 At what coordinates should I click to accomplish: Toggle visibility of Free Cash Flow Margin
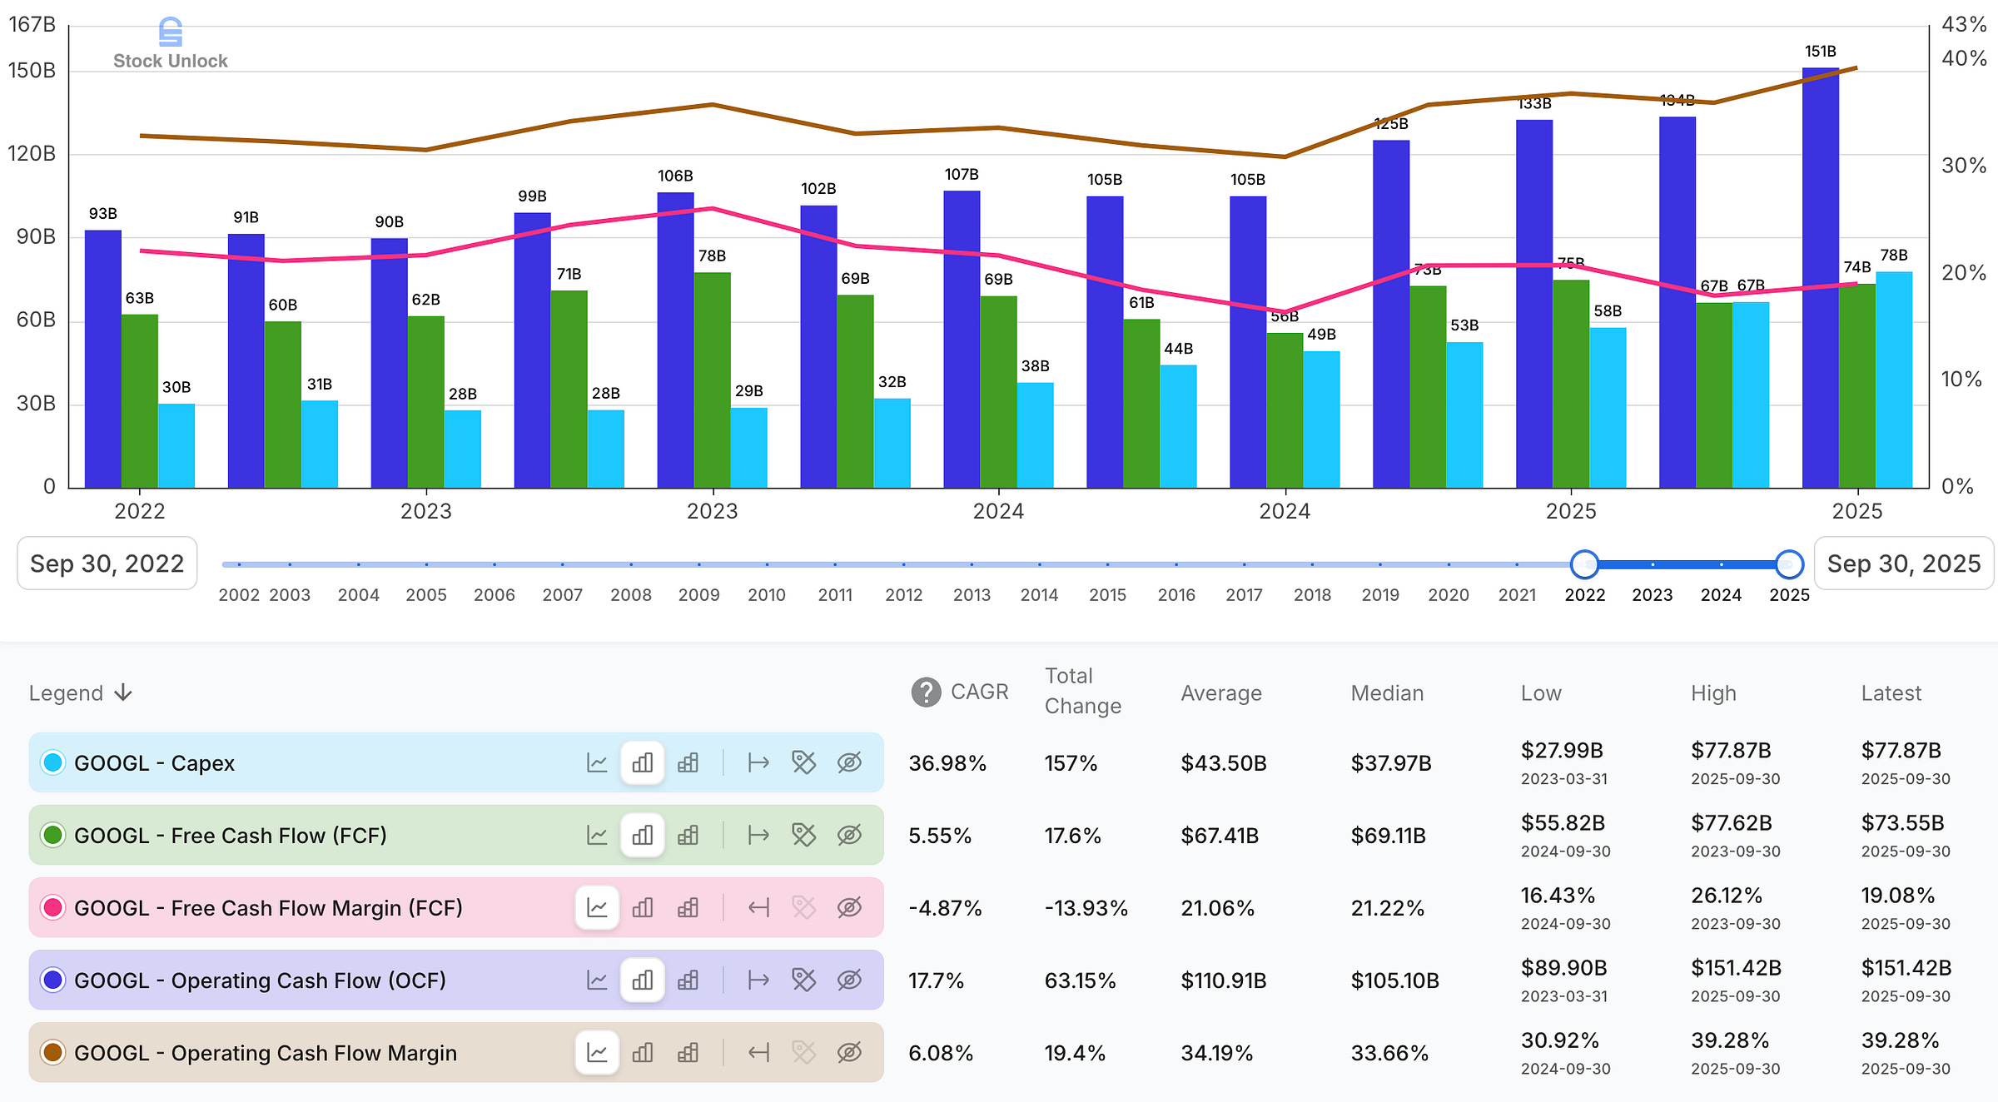(849, 907)
